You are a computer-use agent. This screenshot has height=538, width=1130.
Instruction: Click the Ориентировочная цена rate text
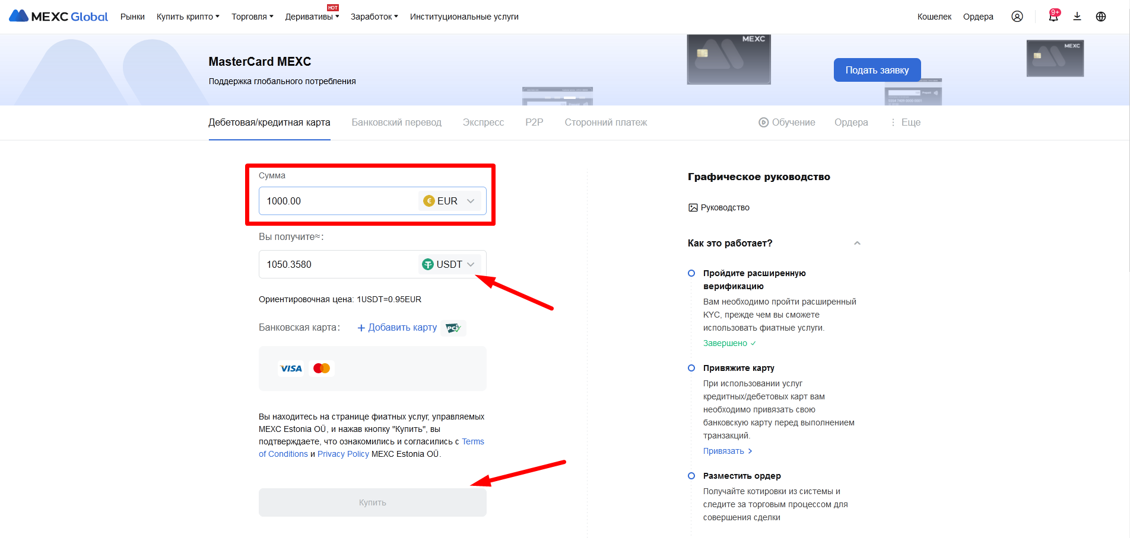tap(340, 299)
